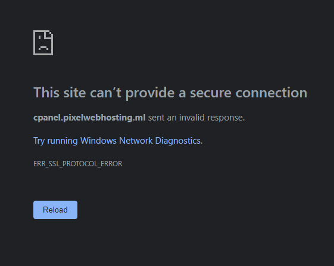Click the word "Diagnostics" in the blue link
The image size is (334, 266).
click(178, 141)
